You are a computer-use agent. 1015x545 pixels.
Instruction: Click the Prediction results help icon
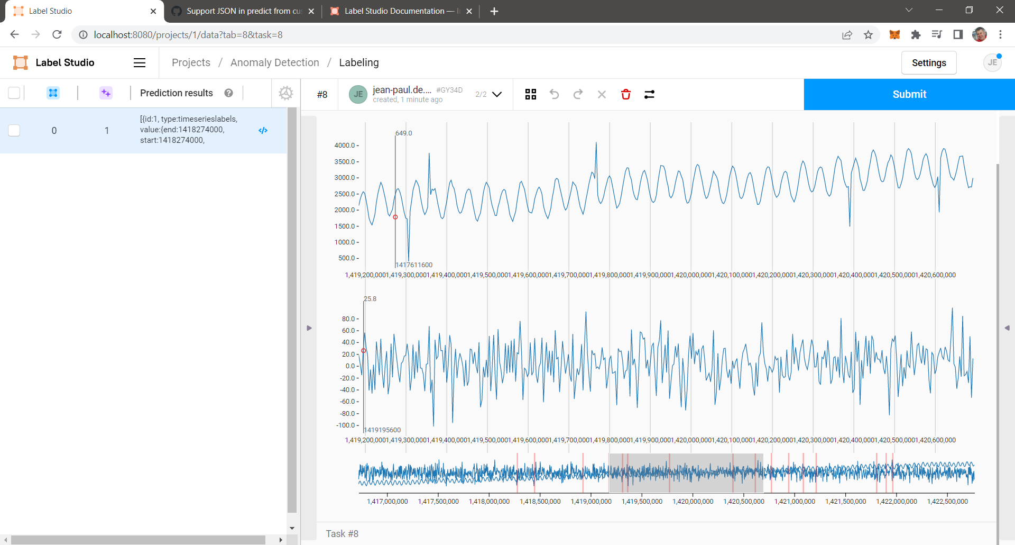[228, 93]
